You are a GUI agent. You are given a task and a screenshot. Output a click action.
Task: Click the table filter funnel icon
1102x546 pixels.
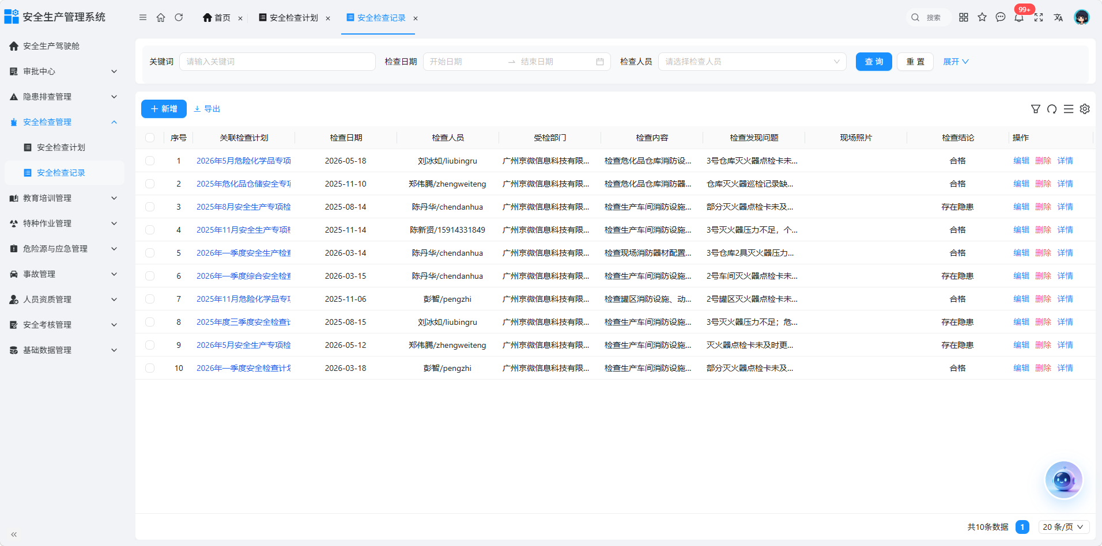click(x=1036, y=109)
